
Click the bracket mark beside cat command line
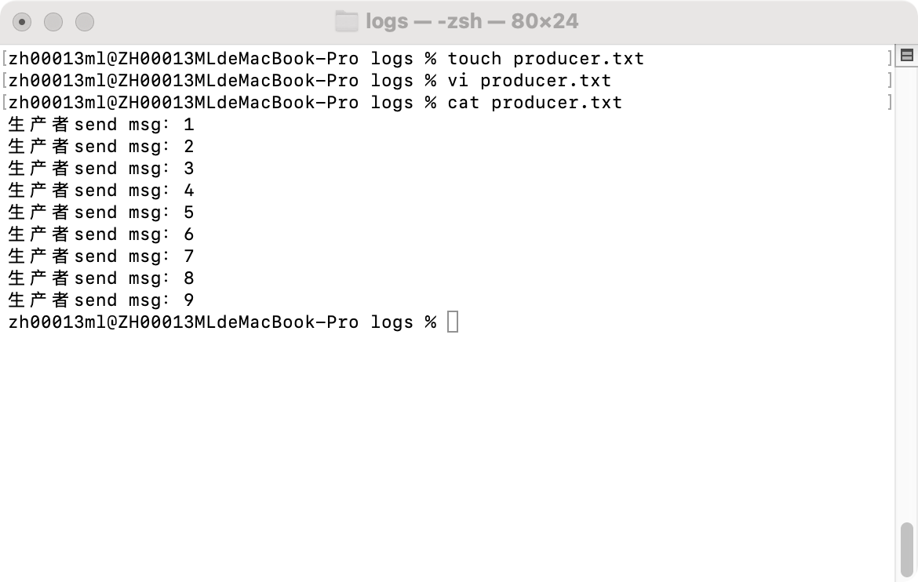(x=890, y=101)
